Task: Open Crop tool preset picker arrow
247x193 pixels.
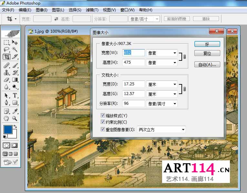Action: (x=15, y=19)
